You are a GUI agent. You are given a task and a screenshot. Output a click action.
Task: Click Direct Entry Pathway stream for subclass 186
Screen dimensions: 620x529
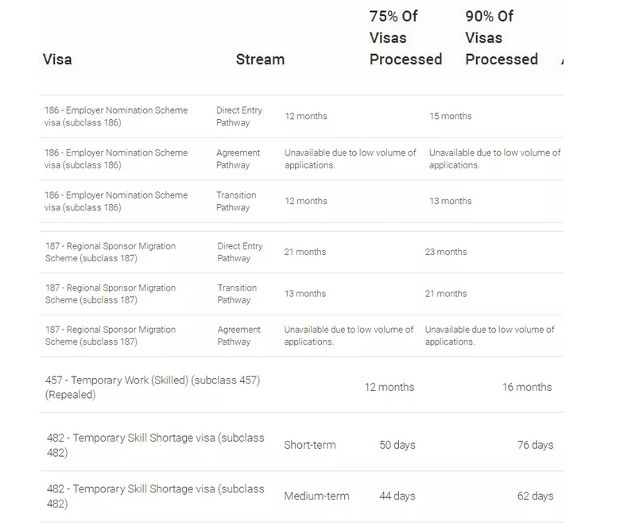[x=238, y=117]
